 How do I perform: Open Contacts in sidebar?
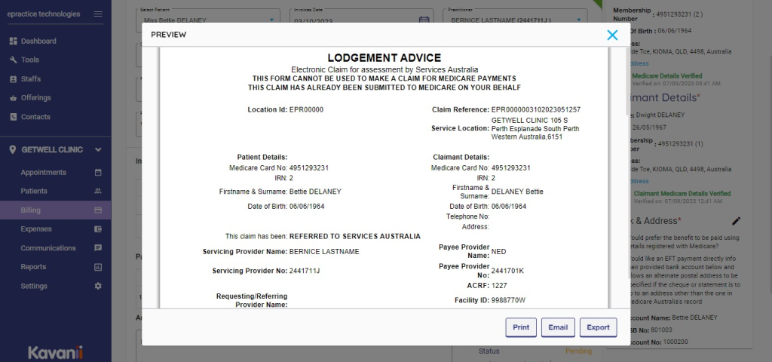[35, 117]
